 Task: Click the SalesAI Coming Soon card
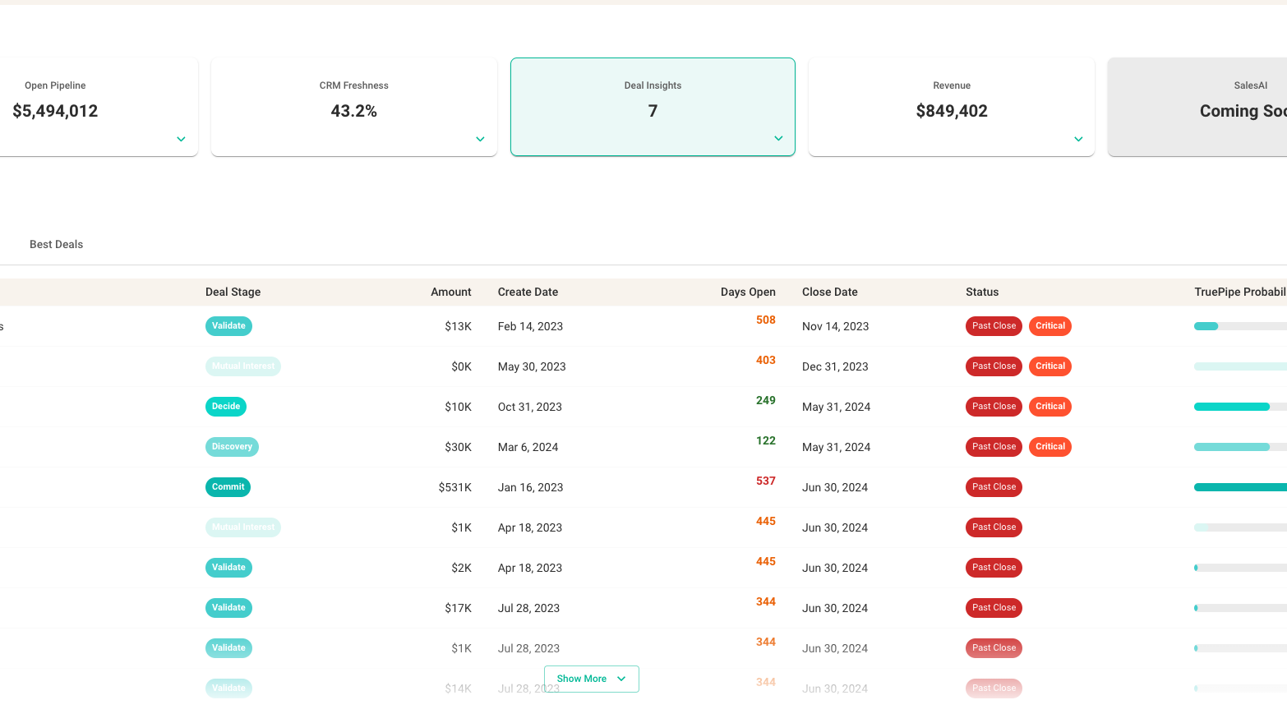coord(1225,107)
